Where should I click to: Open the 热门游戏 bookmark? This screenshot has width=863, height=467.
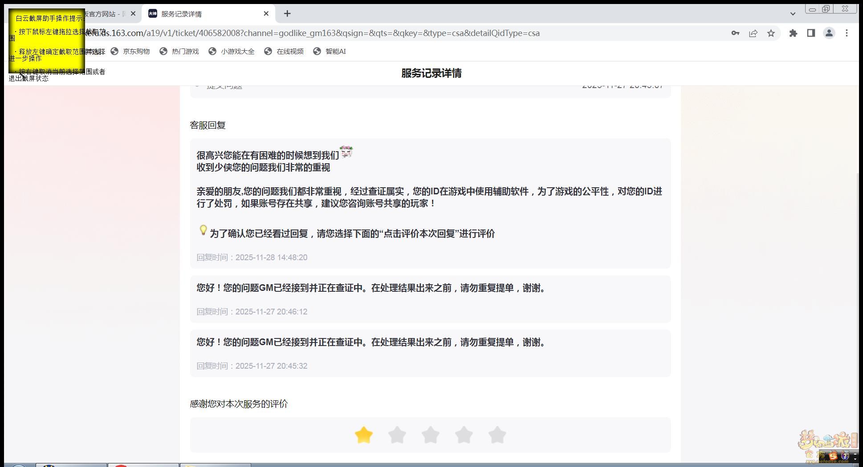pyautogui.click(x=185, y=52)
